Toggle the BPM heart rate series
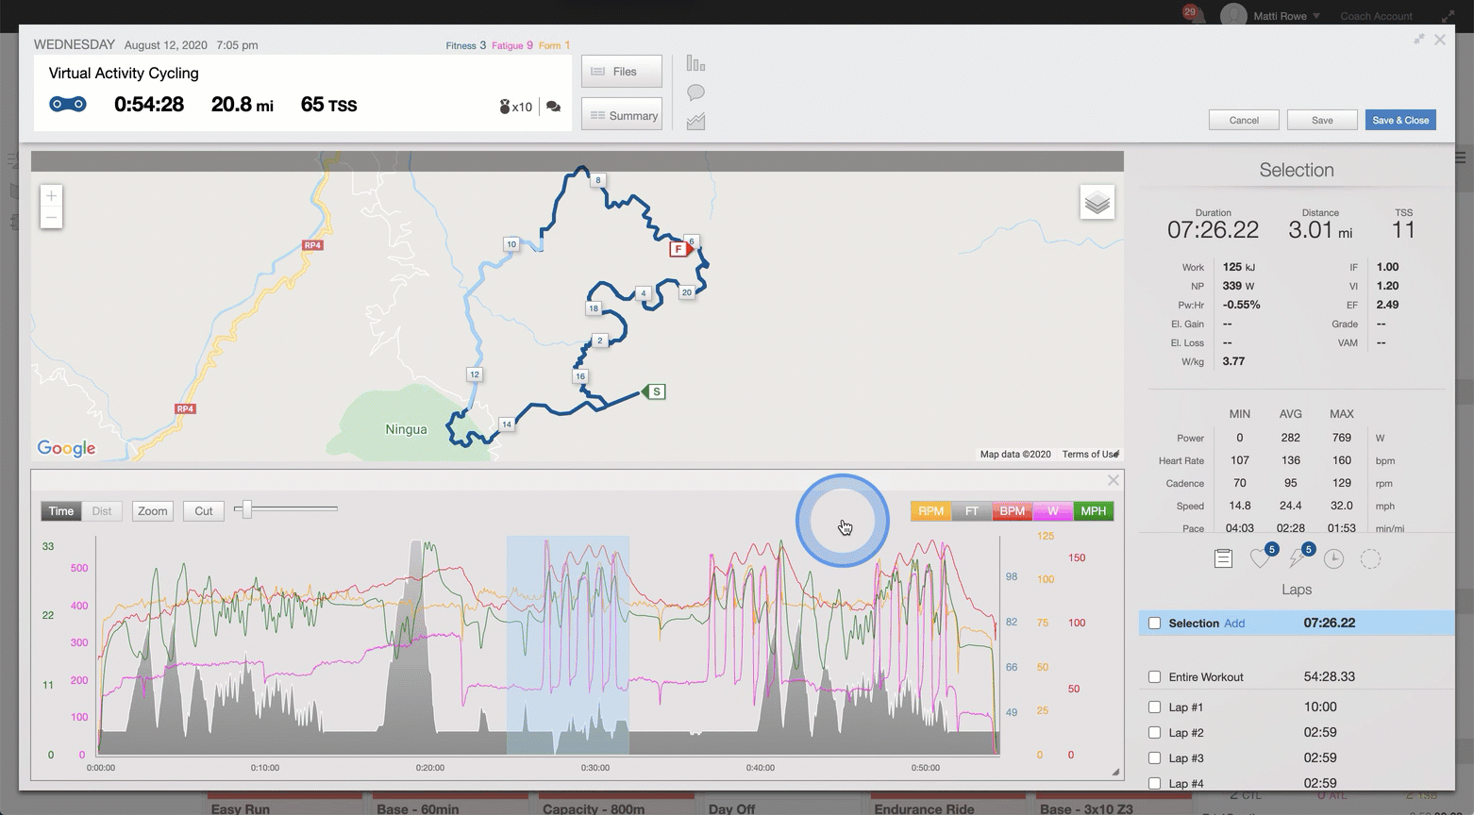Viewport: 1474px width, 815px height. pos(1012,511)
